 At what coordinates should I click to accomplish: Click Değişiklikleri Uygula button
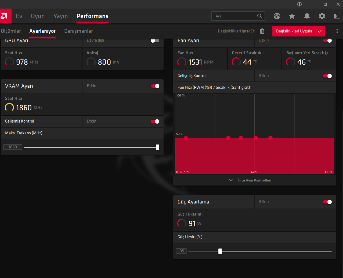click(298, 31)
